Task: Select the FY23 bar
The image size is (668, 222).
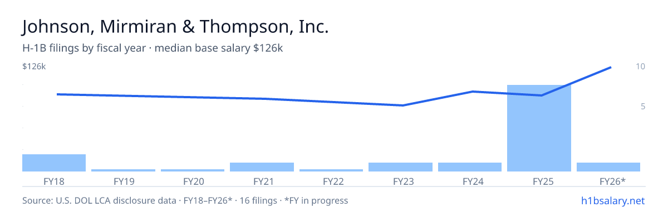Action: click(400, 167)
